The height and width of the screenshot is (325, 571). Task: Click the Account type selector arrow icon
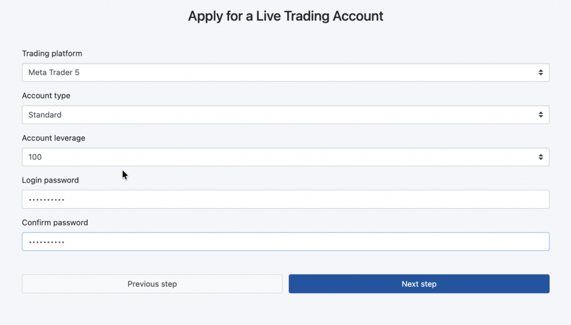(540, 115)
